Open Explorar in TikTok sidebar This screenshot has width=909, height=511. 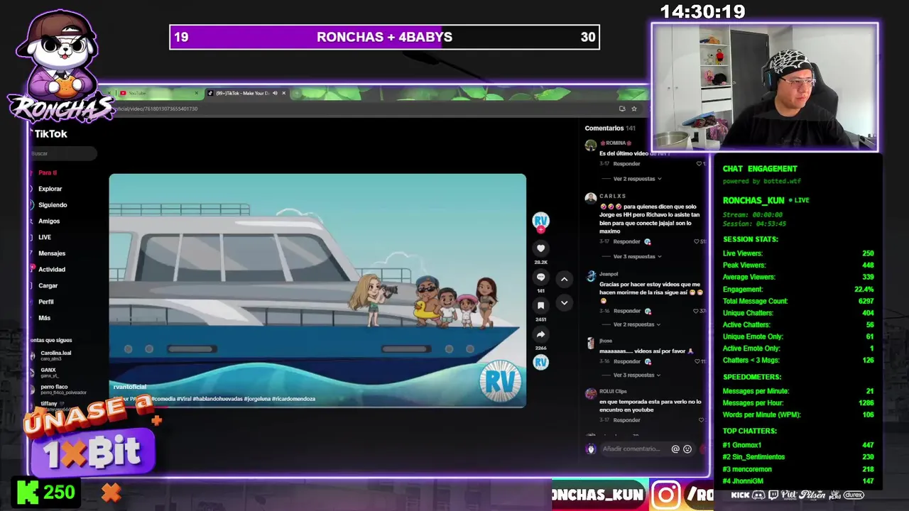pos(50,189)
